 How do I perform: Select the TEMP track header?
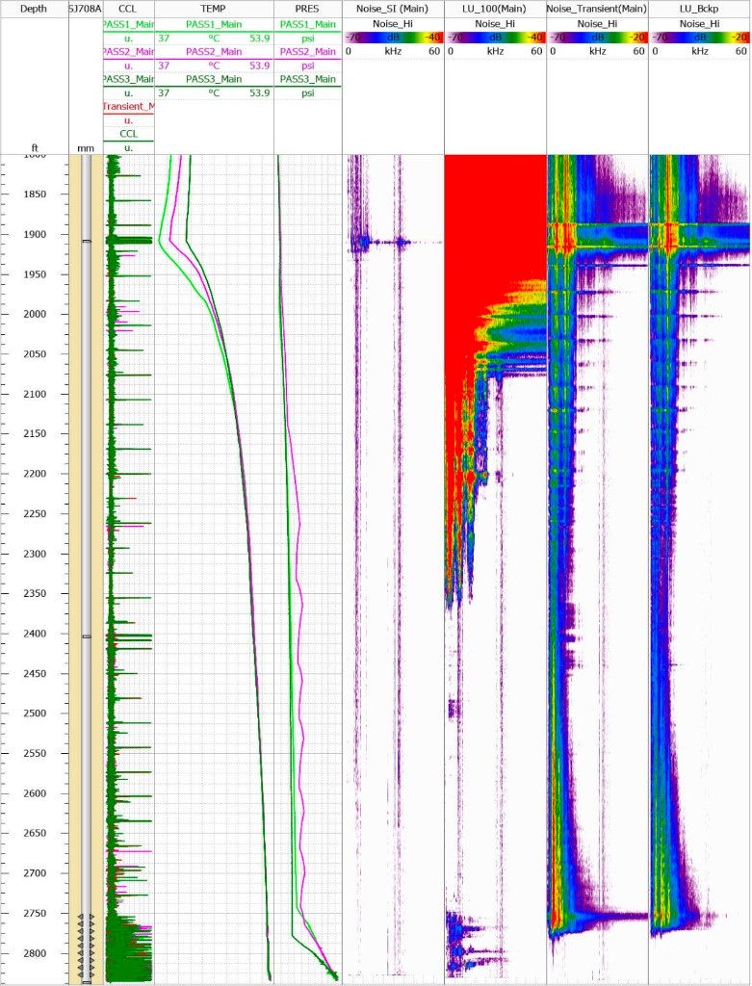point(214,9)
